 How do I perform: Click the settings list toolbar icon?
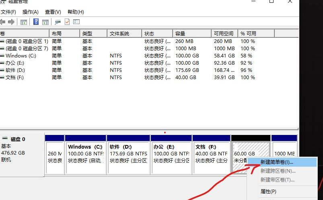click(x=76, y=22)
